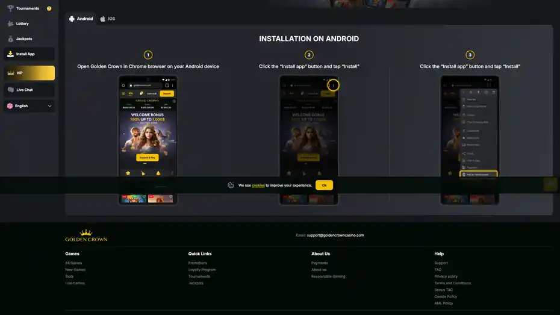Click the Installation on Android heading

[x=309, y=39]
